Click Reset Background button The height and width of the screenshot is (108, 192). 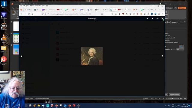[x=175, y=94]
